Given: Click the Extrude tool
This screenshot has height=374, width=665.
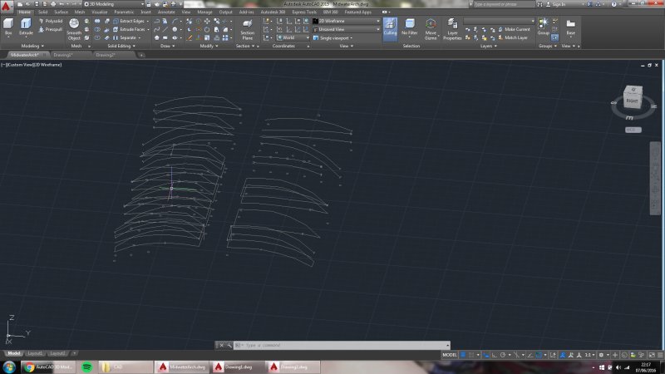Looking at the screenshot, I should pyautogui.click(x=27, y=27).
